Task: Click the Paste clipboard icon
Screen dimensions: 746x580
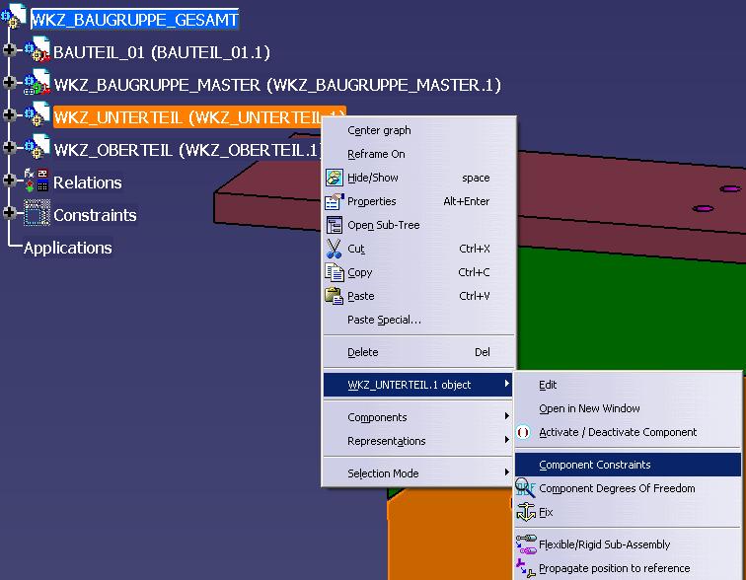Action: [334, 296]
